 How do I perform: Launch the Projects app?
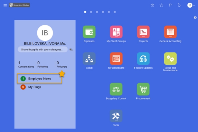(x=143, y=32)
